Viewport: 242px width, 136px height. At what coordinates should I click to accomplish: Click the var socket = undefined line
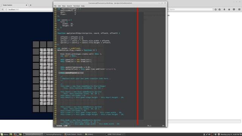pos(69,48)
